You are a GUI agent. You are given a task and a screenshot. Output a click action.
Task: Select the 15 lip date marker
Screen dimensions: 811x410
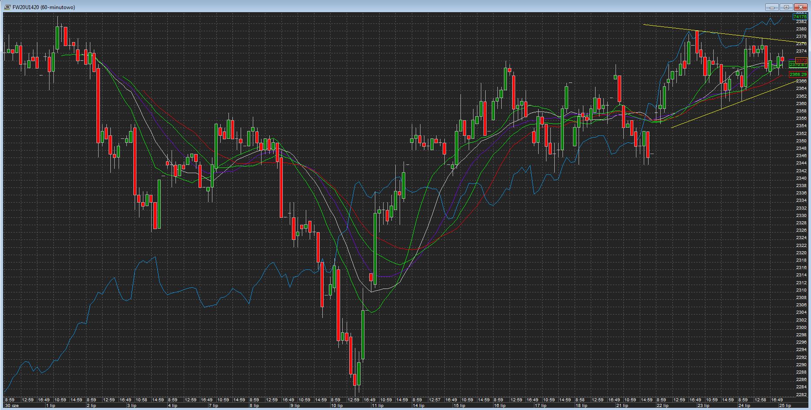(x=459, y=406)
